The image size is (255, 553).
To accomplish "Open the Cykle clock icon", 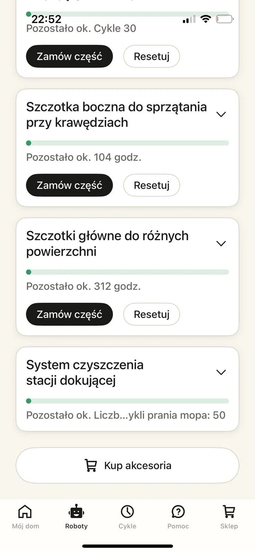I will click(127, 512).
